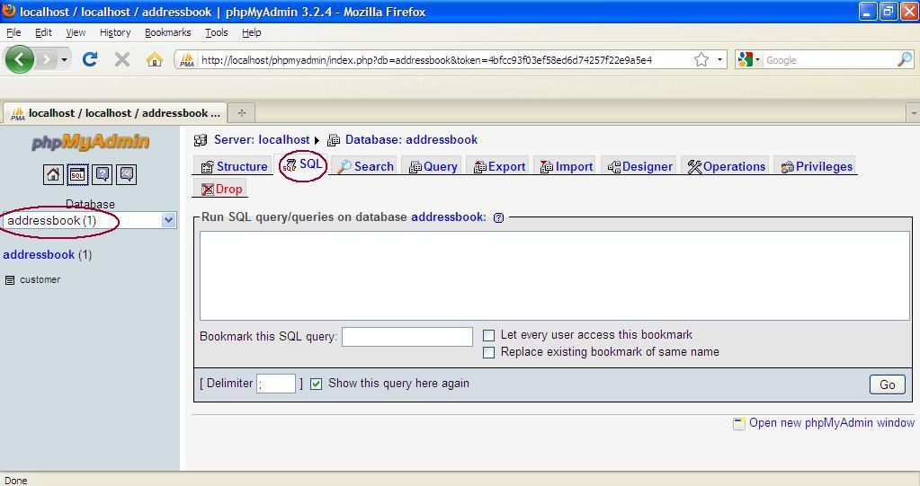920x486 pixels.
Task: Click Database: addressbook breadcrumb link
Action: pos(411,140)
